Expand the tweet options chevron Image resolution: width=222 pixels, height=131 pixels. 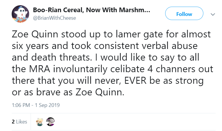[x=213, y=14]
